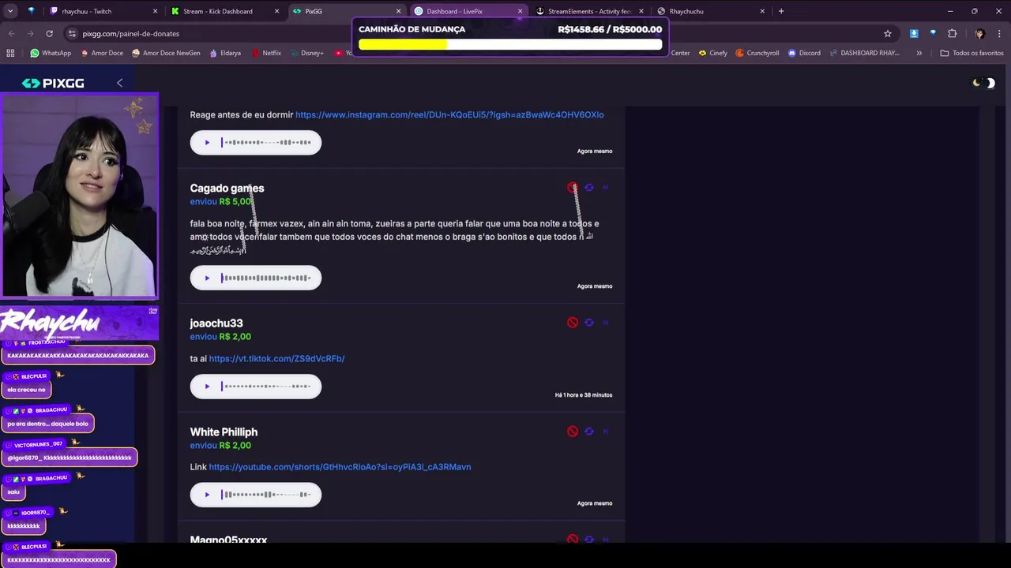Open the DASHBOARD RHAY... bookmark
The width and height of the screenshot is (1011, 568).
coord(863,53)
